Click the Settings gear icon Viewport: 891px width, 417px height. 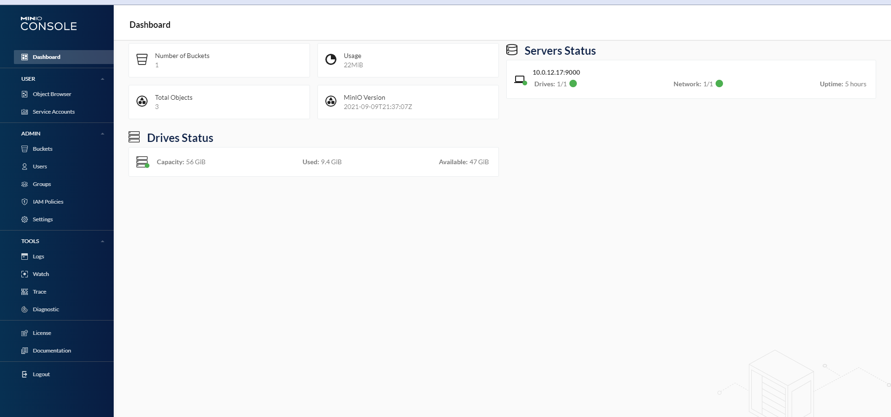(25, 219)
